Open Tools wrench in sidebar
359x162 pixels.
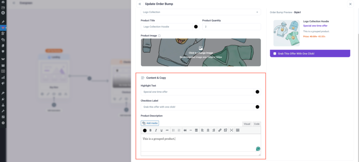tap(3, 111)
